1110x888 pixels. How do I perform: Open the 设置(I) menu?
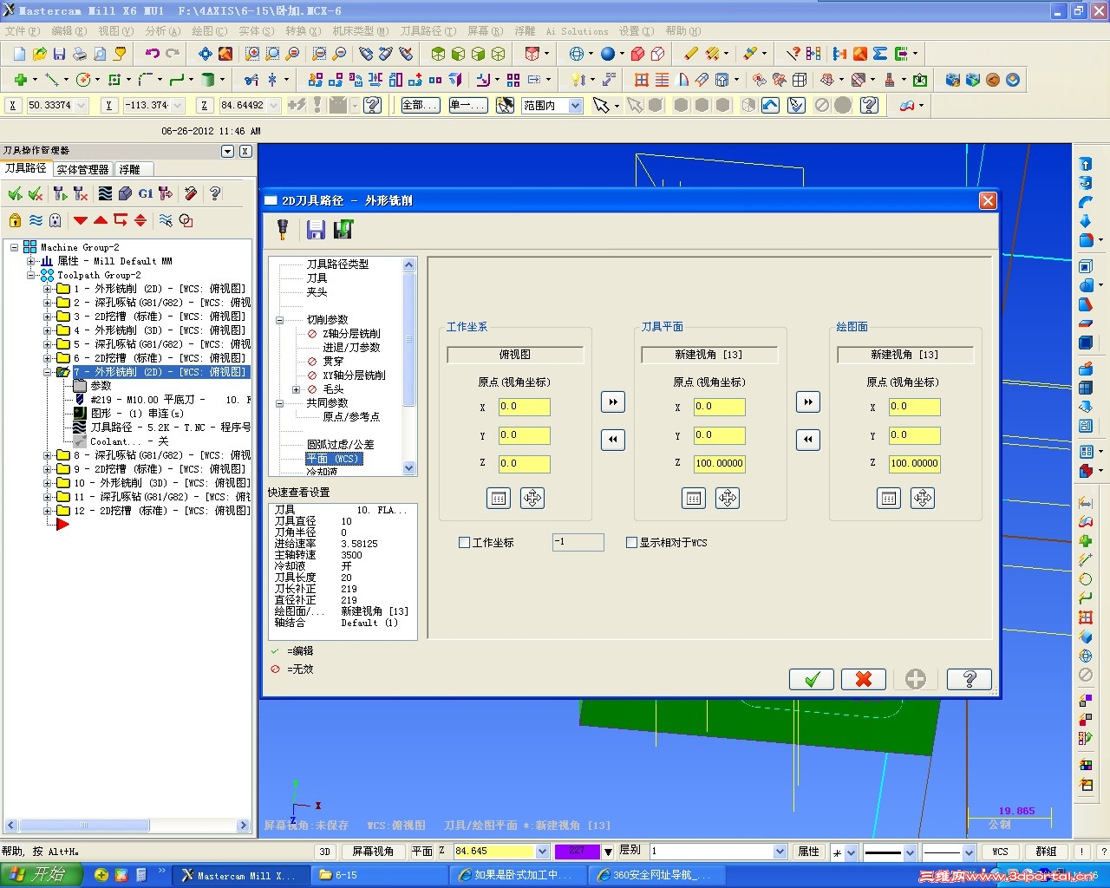coord(636,31)
